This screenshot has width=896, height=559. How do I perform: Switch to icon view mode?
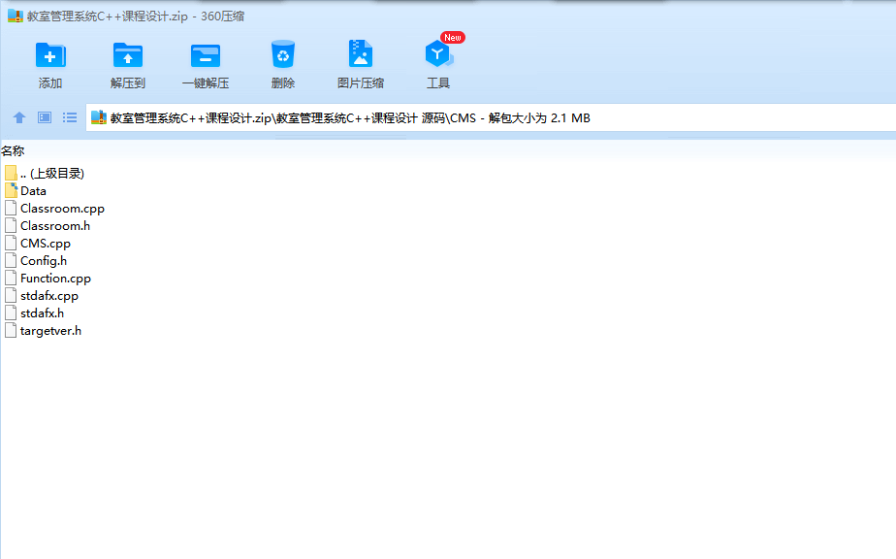tap(45, 117)
